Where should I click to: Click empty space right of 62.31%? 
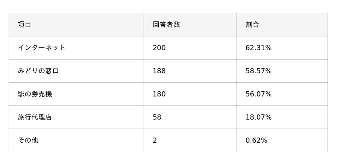[x=299, y=48]
